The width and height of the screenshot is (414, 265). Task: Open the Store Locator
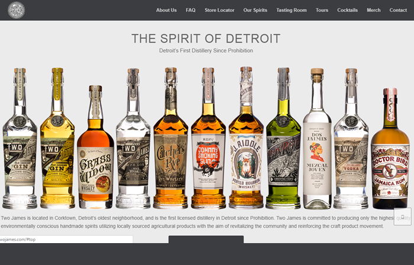[x=219, y=10]
